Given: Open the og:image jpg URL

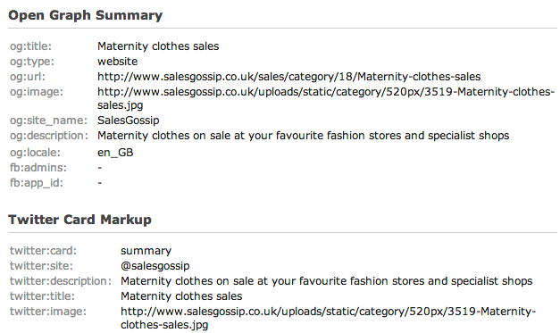Looking at the screenshot, I should pos(326,98).
